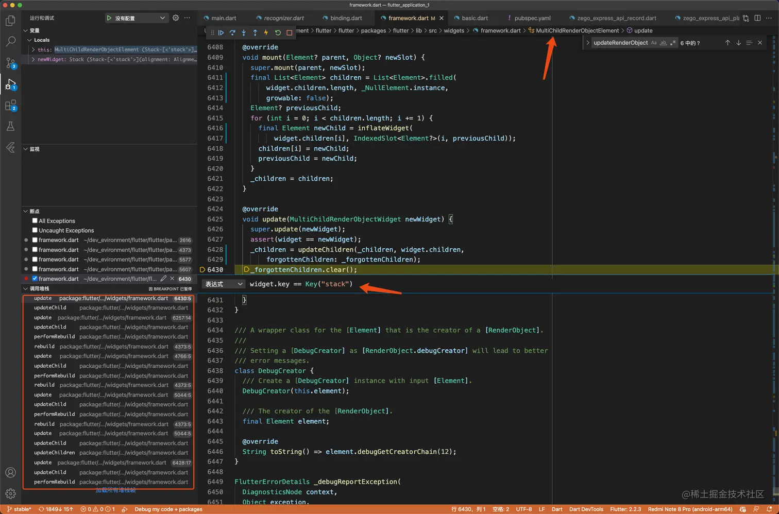Uncheck the framework.dart line 6430 breakpoint
This screenshot has height=514, width=779.
(35, 279)
